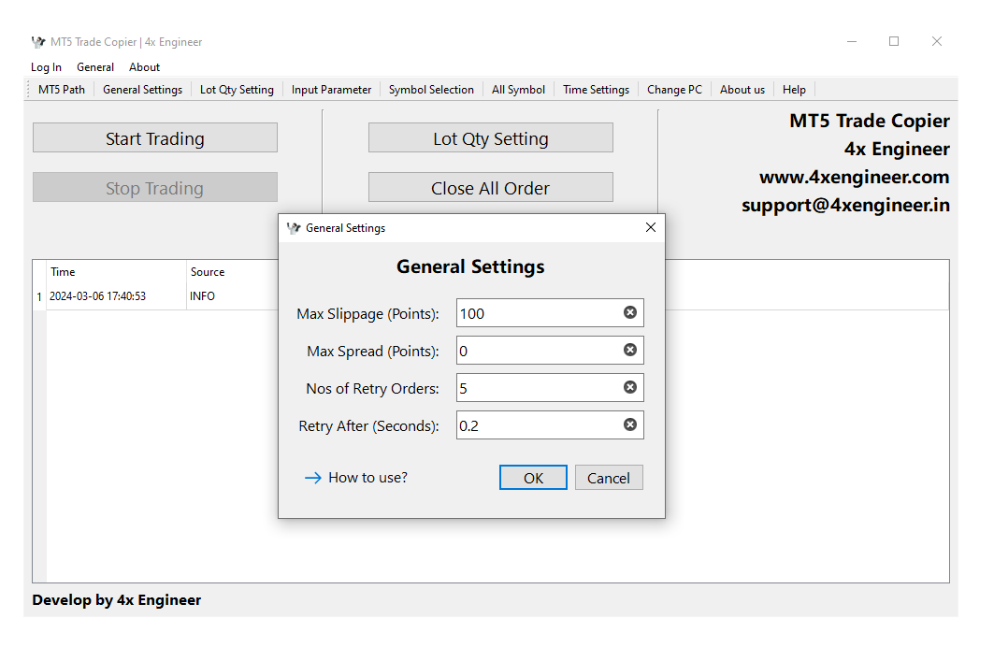Screen dimensions: 994x647
Task: Click the Start Trading button
Action: [155, 138]
